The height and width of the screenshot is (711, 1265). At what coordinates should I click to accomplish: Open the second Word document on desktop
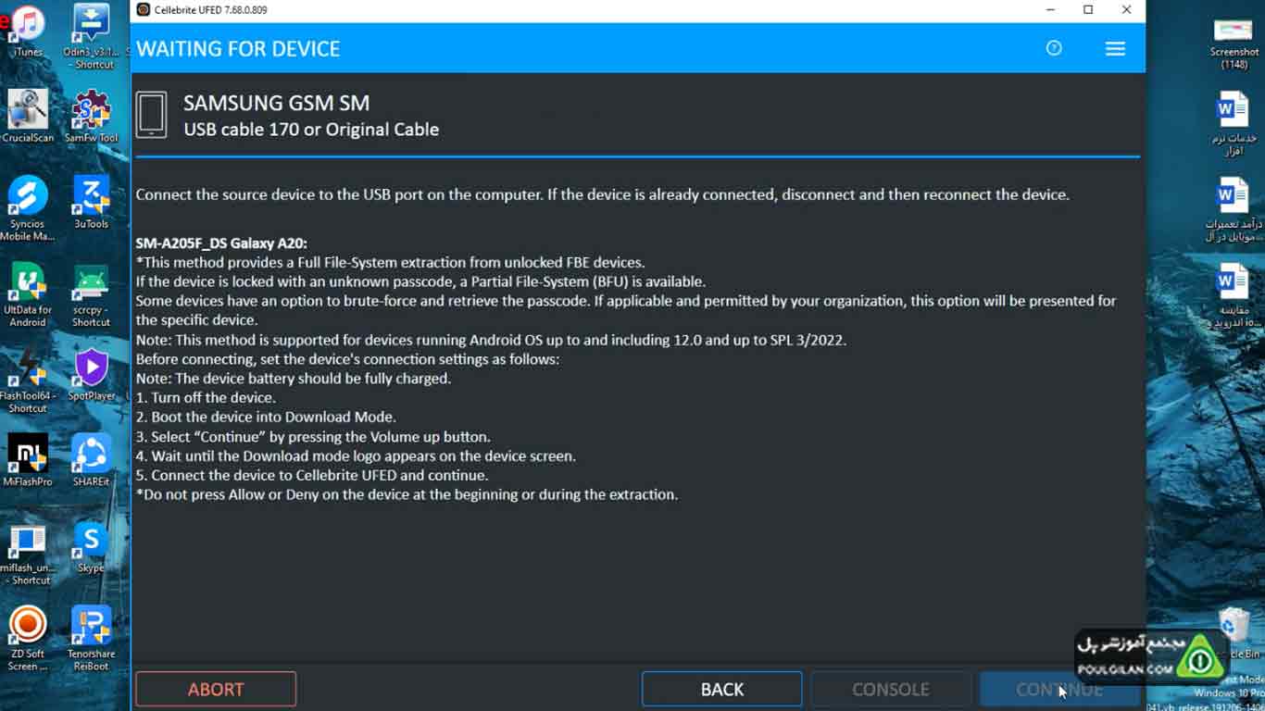click(x=1234, y=210)
